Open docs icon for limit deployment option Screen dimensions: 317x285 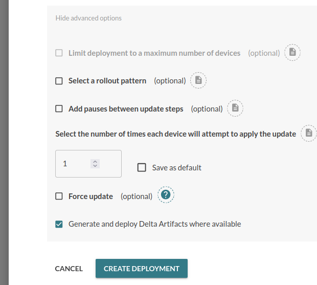292,53
